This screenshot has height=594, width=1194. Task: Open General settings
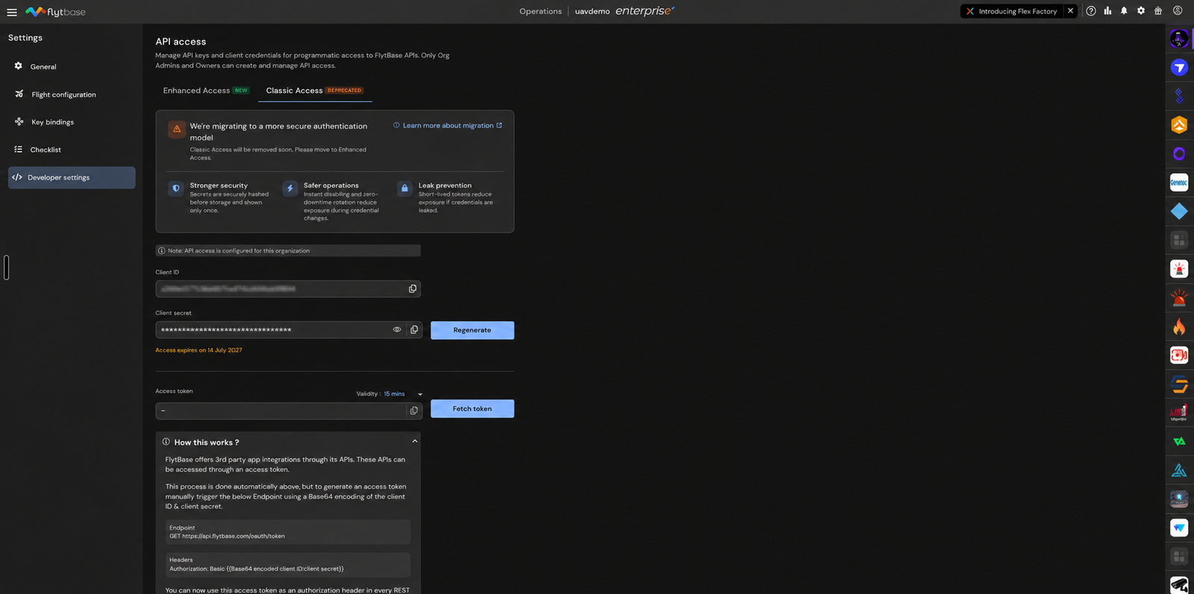point(72,66)
